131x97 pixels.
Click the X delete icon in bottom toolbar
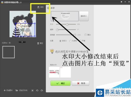coord(32,90)
